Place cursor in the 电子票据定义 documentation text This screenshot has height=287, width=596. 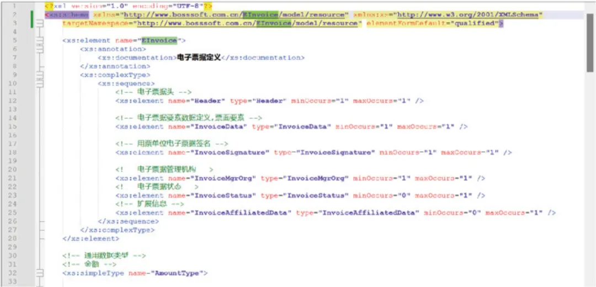point(199,57)
